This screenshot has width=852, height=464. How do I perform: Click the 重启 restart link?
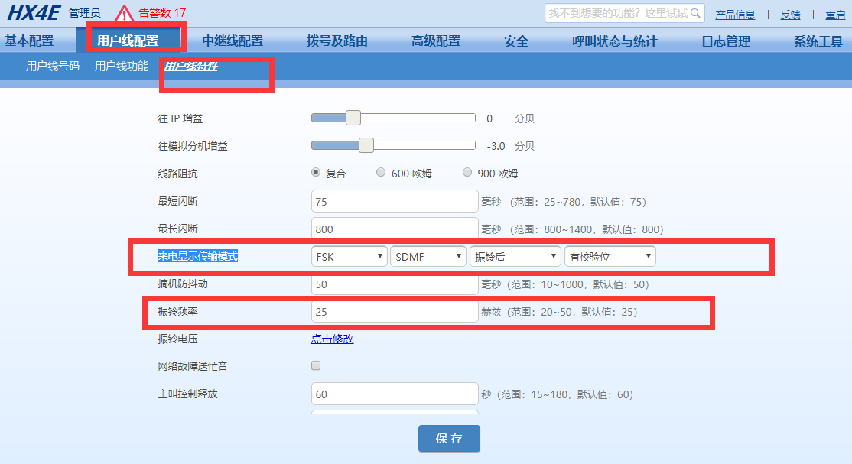coord(834,15)
